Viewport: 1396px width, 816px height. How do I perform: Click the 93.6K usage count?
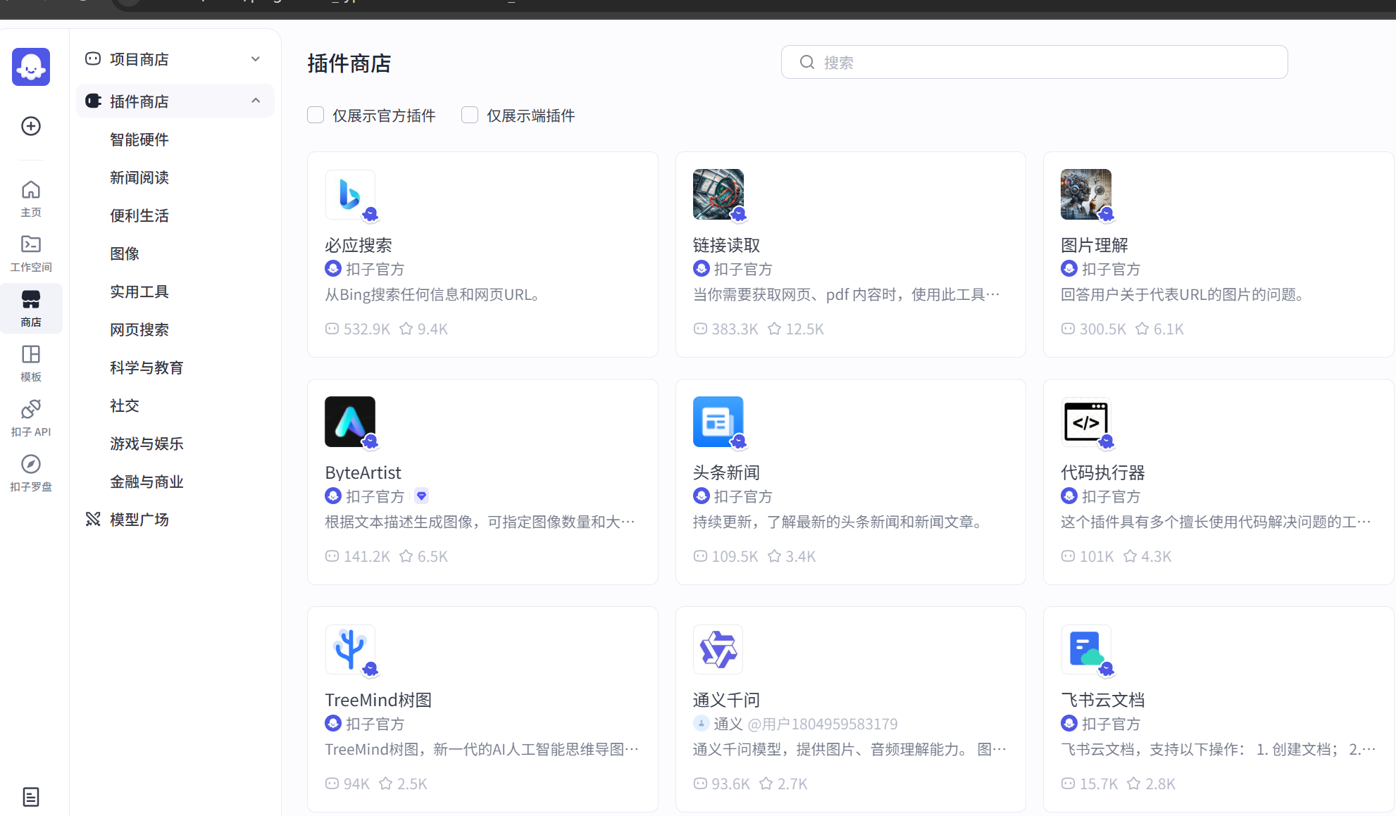click(731, 784)
